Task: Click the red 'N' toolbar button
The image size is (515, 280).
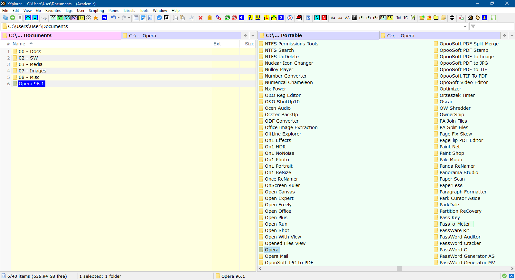Action: pos(324,18)
